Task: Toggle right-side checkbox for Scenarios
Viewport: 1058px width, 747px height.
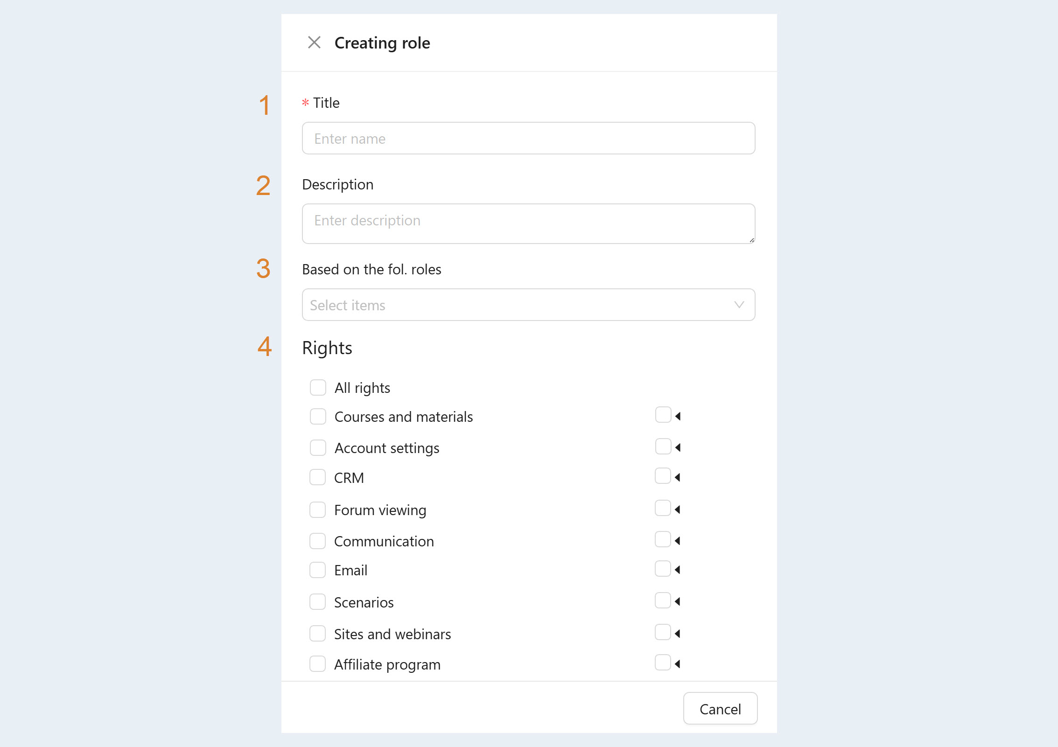Action: tap(663, 600)
